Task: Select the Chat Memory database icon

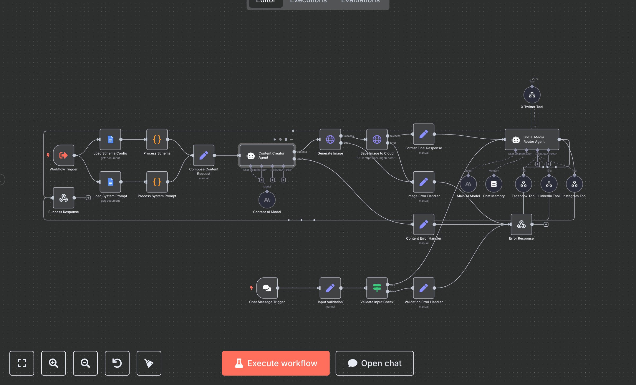Action: pos(493,184)
